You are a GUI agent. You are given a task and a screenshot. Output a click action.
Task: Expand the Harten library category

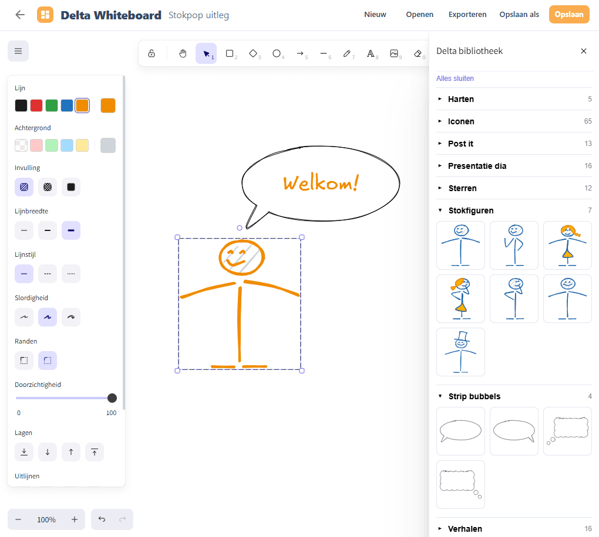[514, 99]
